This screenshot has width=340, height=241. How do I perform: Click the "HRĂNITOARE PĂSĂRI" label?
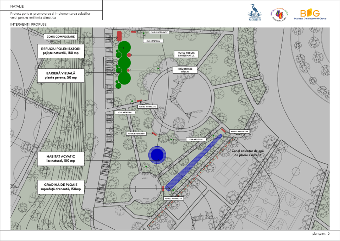[x=185, y=70]
